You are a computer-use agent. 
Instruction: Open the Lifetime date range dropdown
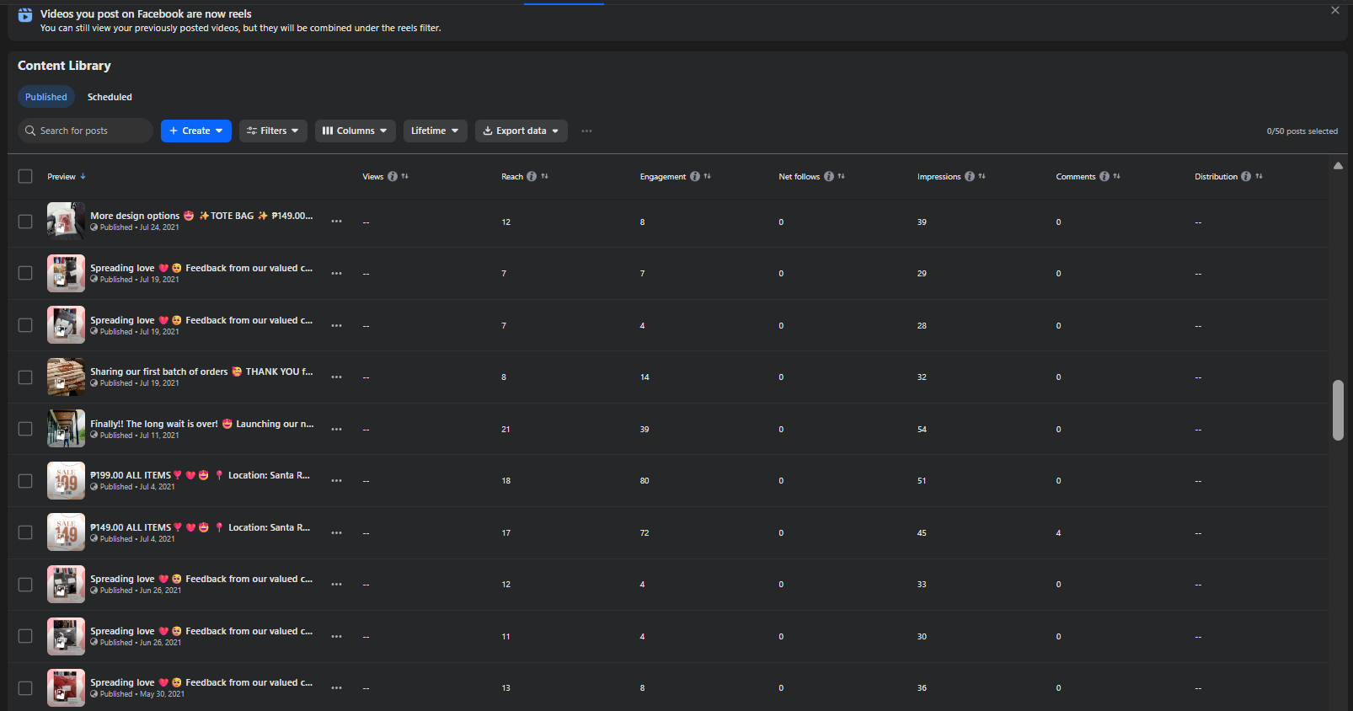(435, 131)
